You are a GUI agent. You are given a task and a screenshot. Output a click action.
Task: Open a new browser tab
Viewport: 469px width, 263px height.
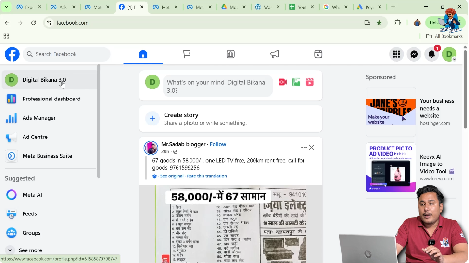coord(393,7)
